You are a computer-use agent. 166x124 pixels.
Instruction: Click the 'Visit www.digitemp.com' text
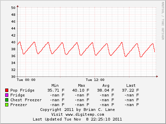coord(78,114)
